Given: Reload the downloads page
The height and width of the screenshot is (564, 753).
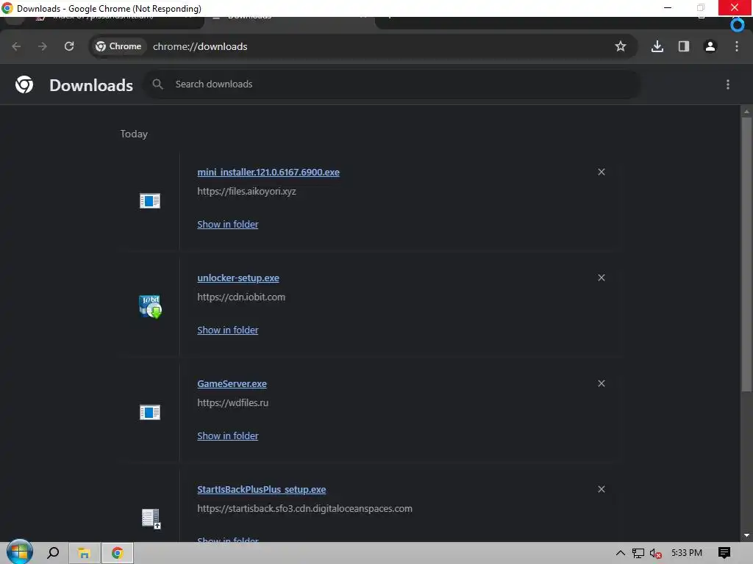Looking at the screenshot, I should pos(69,46).
